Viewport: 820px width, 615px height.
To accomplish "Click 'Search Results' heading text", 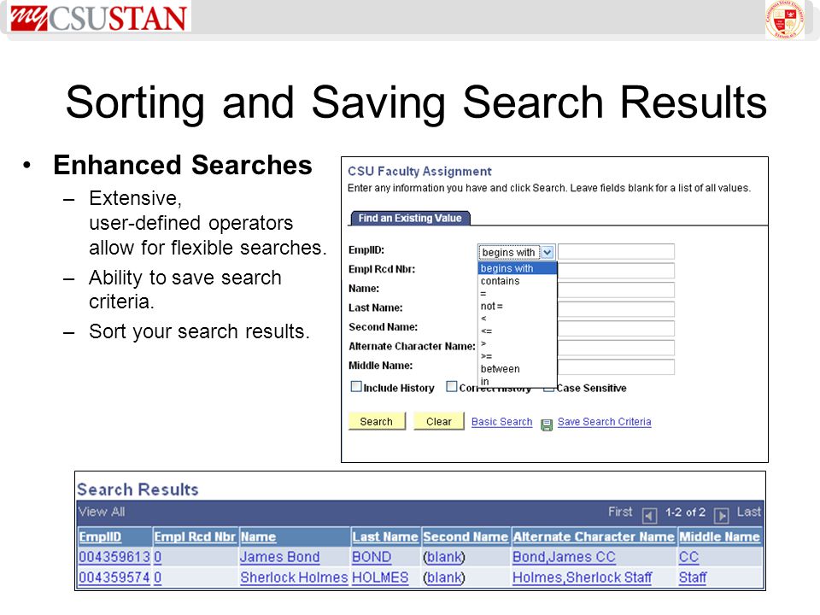I will click(138, 489).
